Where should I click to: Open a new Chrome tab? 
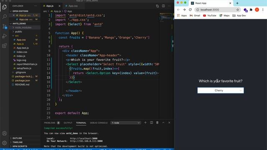click(x=237, y=3)
